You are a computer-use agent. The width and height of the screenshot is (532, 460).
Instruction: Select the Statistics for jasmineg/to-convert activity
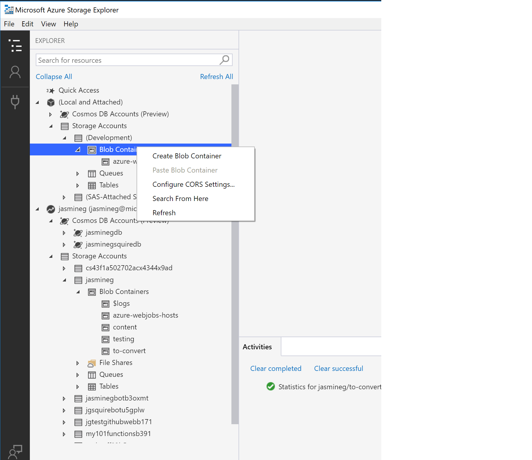pos(330,387)
